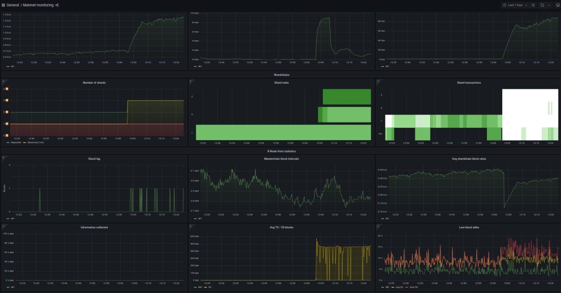Collapse the R-Node front statistics row
The height and width of the screenshot is (293, 561).
point(281,151)
